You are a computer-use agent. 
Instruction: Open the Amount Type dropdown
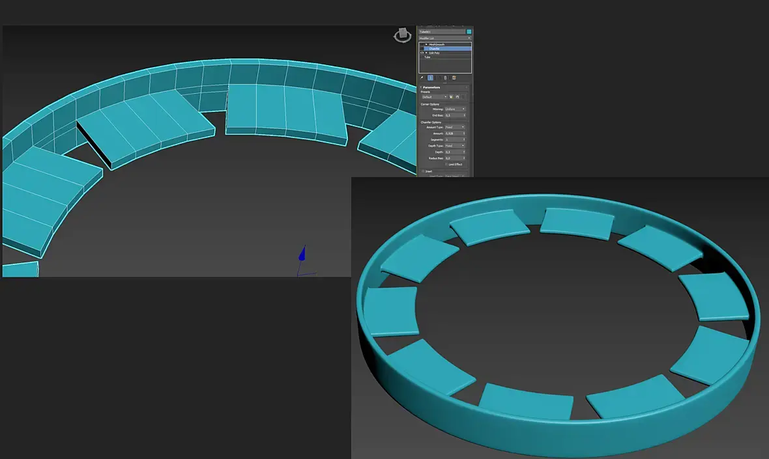pyautogui.click(x=455, y=128)
